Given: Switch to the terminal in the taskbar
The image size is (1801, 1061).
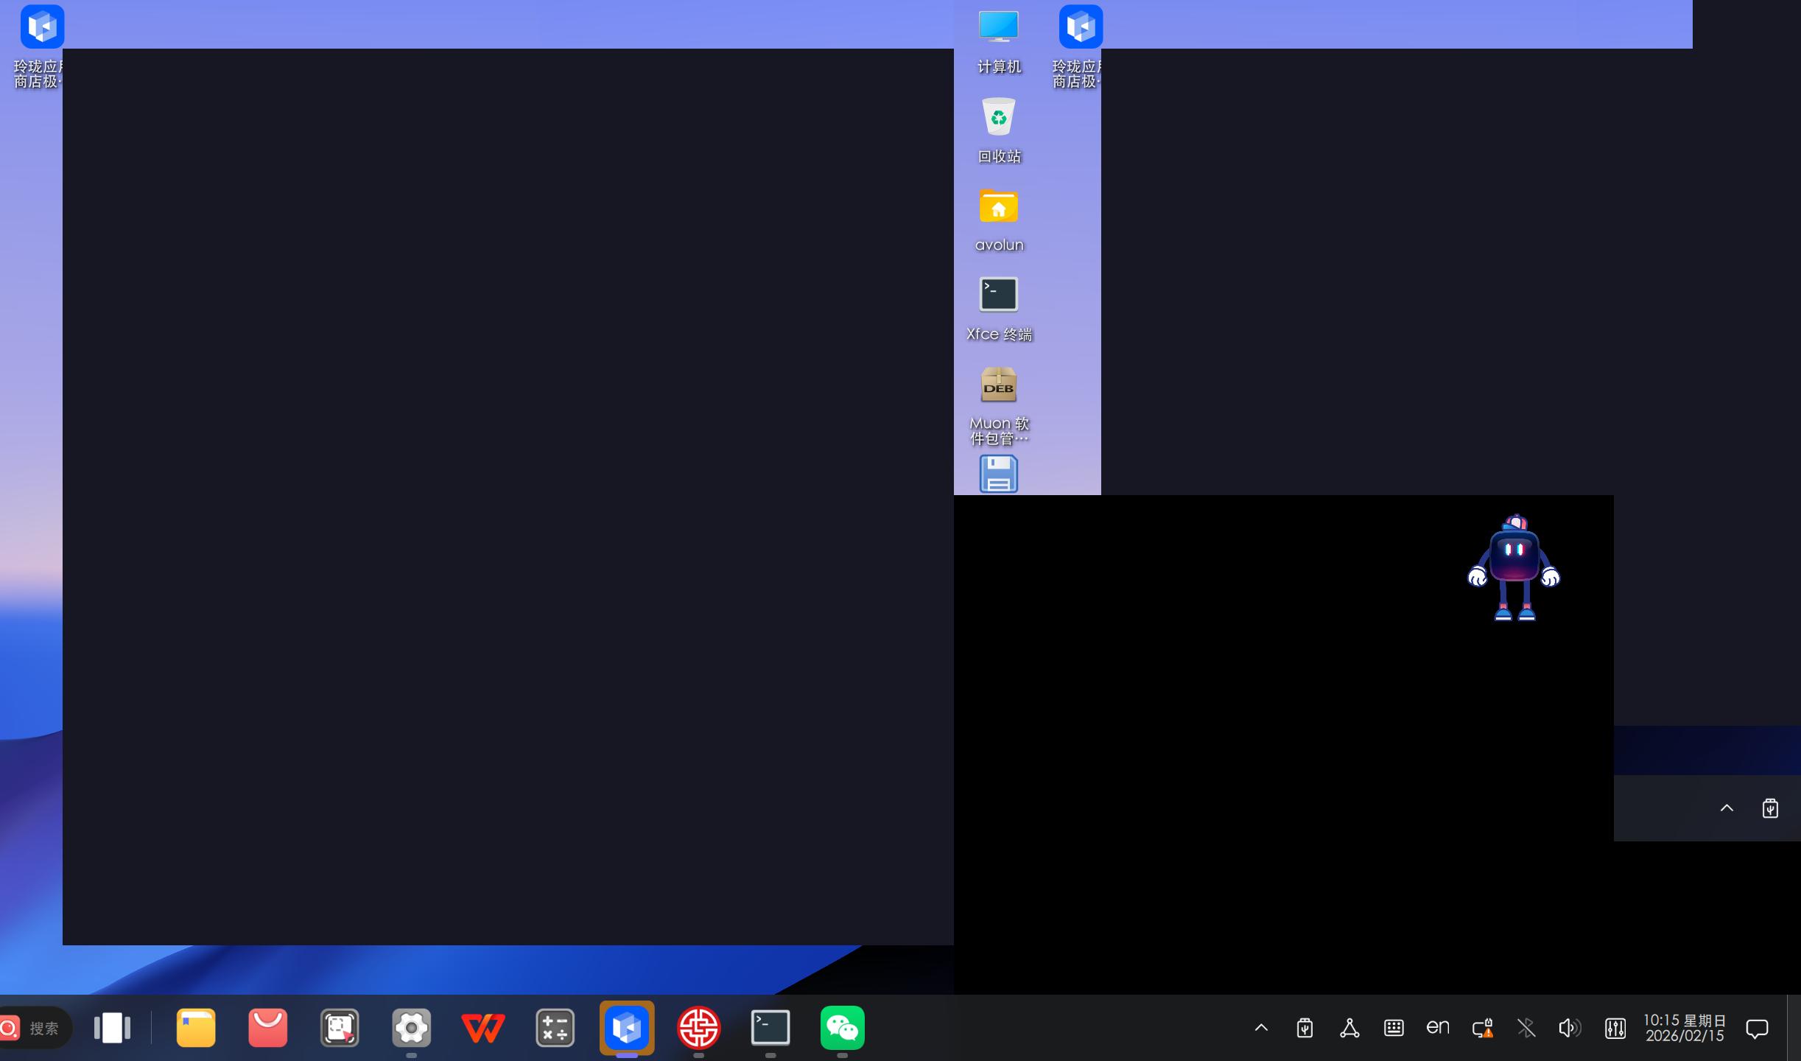Looking at the screenshot, I should (x=770, y=1028).
